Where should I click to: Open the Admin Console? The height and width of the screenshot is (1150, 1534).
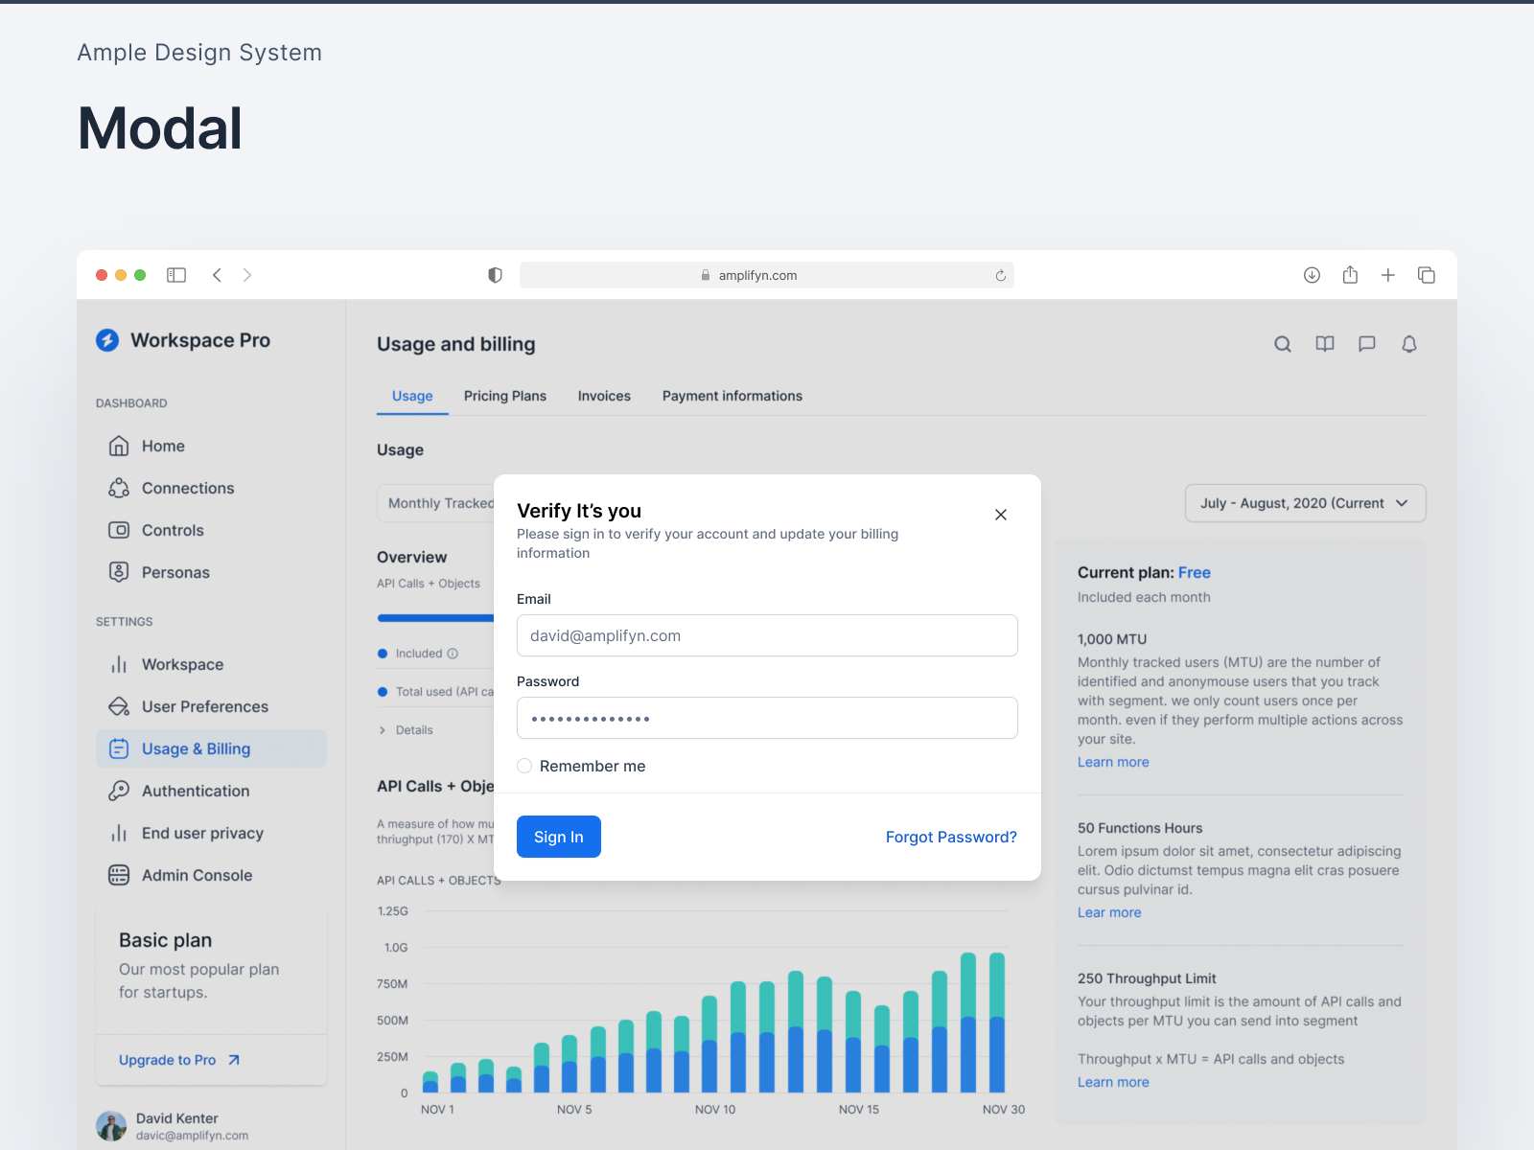(195, 875)
